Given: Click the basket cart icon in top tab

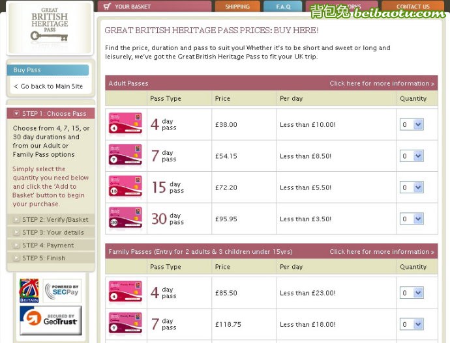Looking at the screenshot, I should pos(107,7).
